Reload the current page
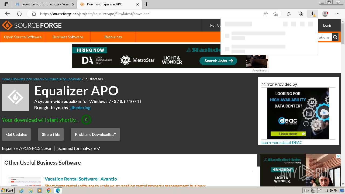Screen dimensions: 345x194 click(x=19, y=14)
